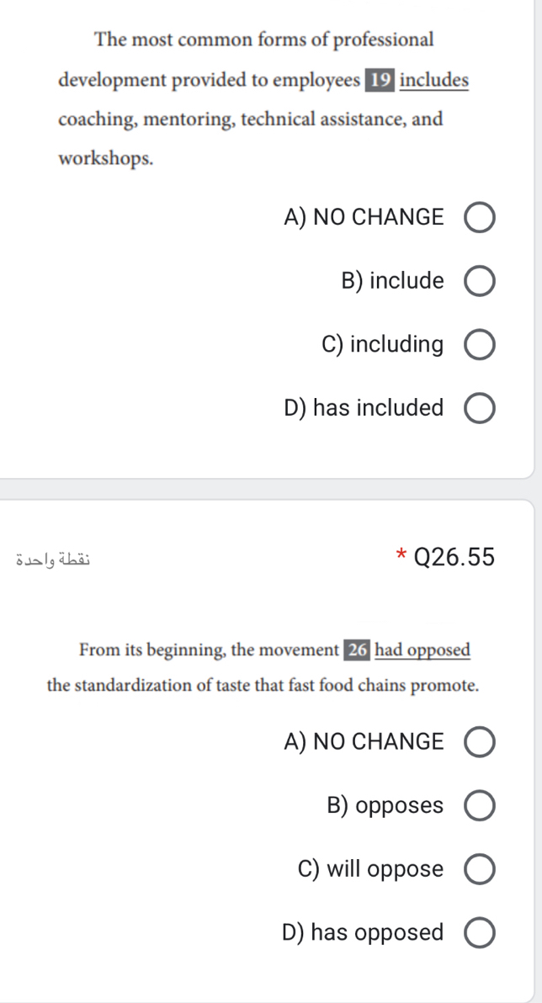542x1003 pixels.
Task: Click the 'B) opposes' answer label text
Action: point(385,805)
